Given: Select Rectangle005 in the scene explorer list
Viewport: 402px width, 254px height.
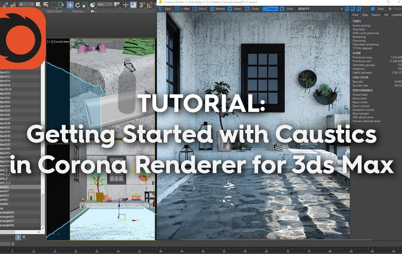Looking at the screenshot, I should (20, 212).
